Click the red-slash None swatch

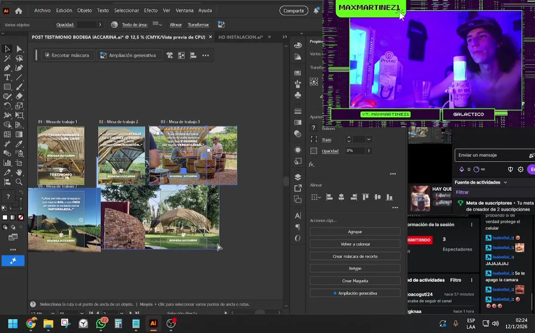point(21,217)
